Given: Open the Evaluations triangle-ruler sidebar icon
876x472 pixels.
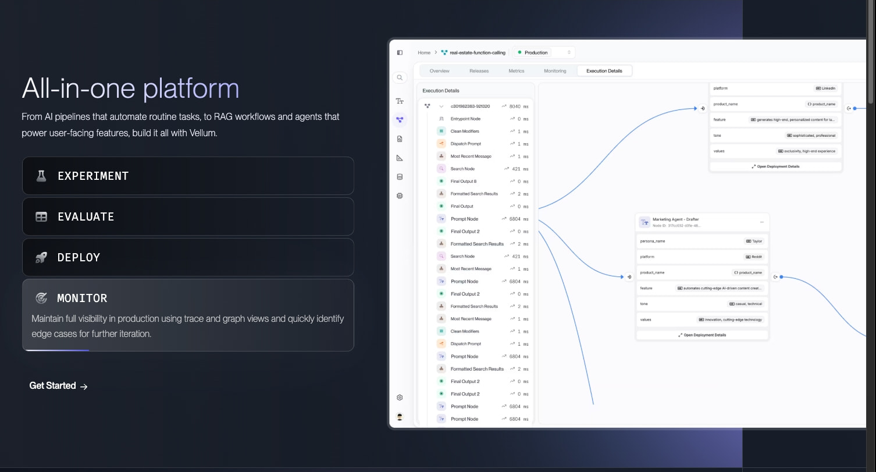Looking at the screenshot, I should 400,158.
